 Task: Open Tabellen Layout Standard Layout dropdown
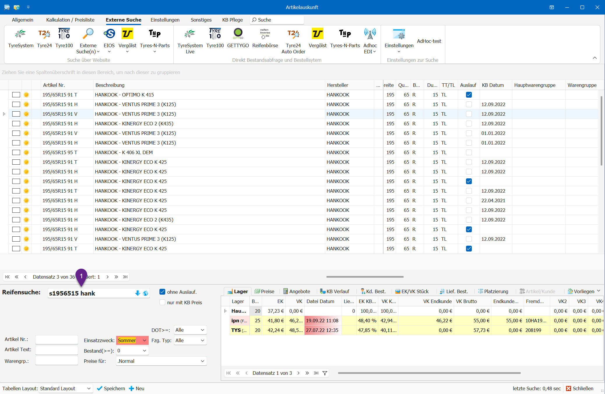(89, 388)
